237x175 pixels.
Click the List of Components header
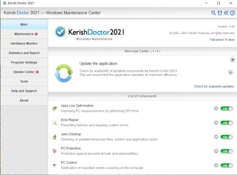pyautogui.click(x=143, y=96)
